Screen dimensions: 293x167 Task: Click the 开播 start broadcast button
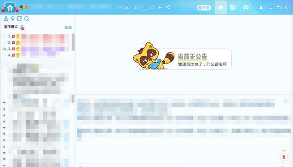point(204,8)
